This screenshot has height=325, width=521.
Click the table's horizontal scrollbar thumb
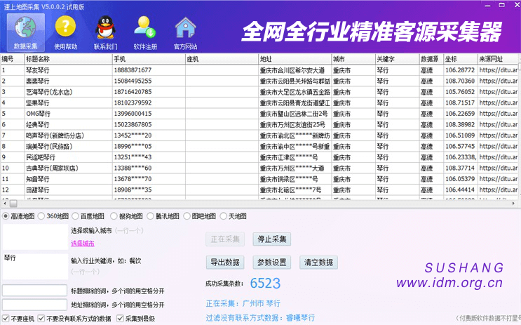point(13,204)
